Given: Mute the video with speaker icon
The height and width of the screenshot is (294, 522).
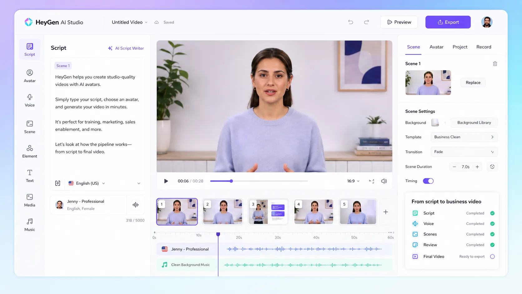Looking at the screenshot, I should point(384,181).
